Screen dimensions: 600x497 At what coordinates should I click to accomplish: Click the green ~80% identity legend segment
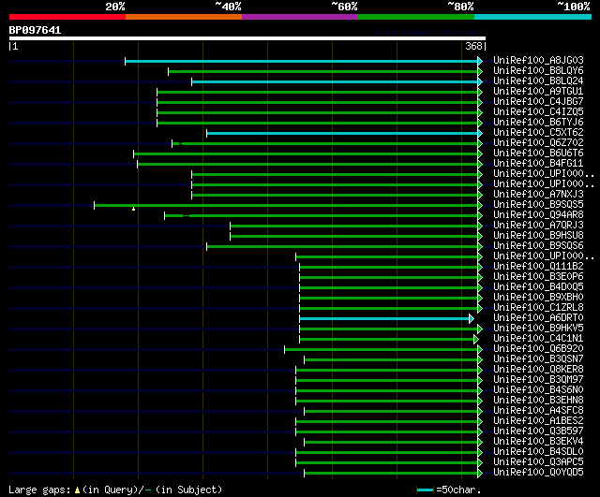416,17
